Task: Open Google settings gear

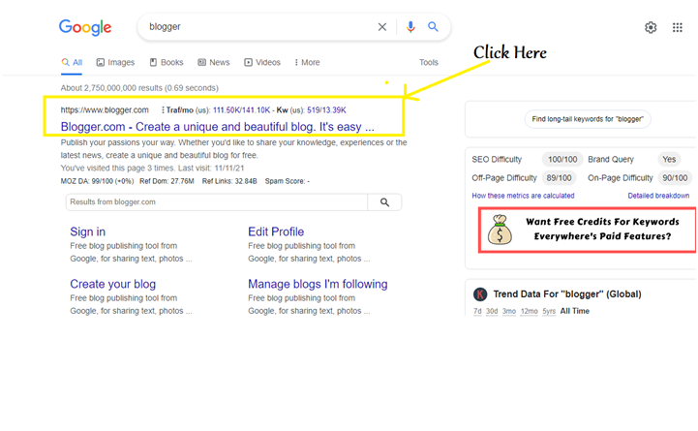Action: 651,28
